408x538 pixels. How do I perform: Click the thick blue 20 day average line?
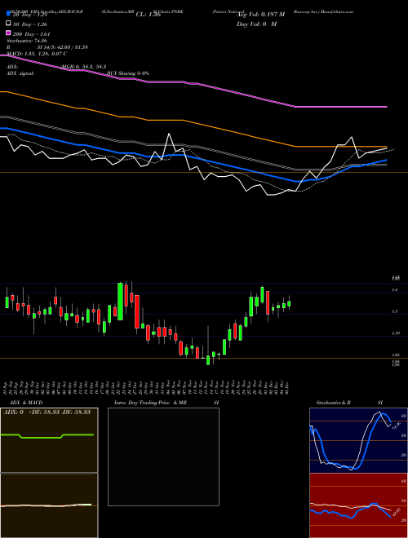pos(193,157)
